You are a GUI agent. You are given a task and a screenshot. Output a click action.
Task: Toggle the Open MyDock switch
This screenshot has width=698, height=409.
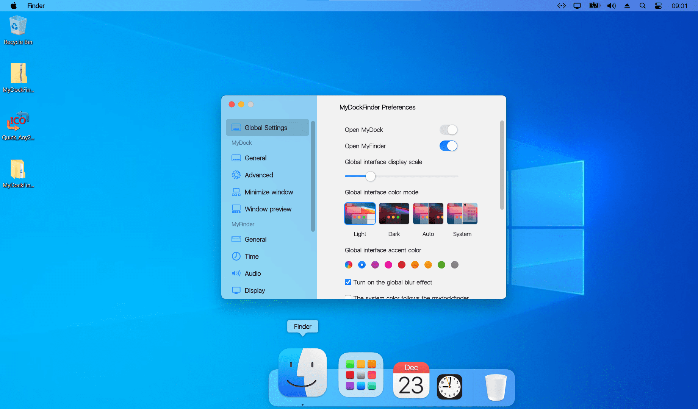pyautogui.click(x=449, y=130)
